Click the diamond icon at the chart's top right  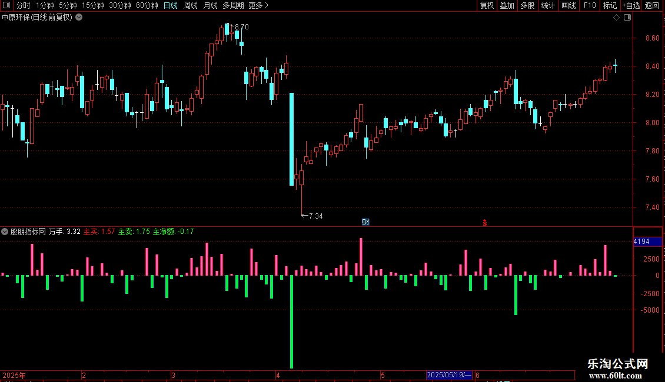(x=617, y=18)
